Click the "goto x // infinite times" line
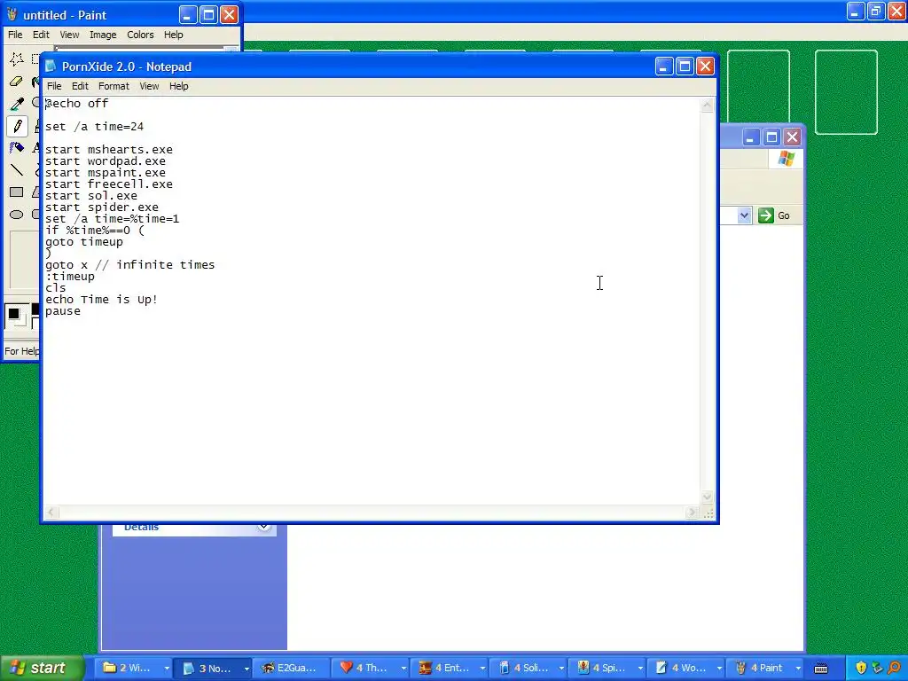Image resolution: width=908 pixels, height=681 pixels. pyautogui.click(x=129, y=264)
